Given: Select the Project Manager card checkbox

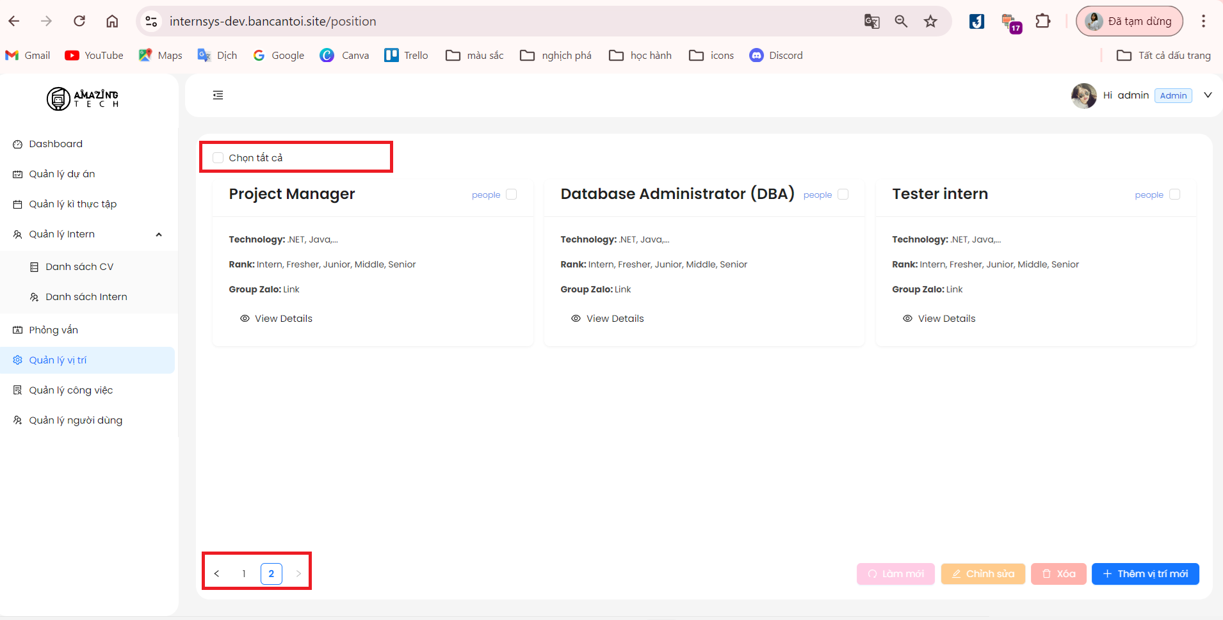Looking at the screenshot, I should [x=512, y=195].
